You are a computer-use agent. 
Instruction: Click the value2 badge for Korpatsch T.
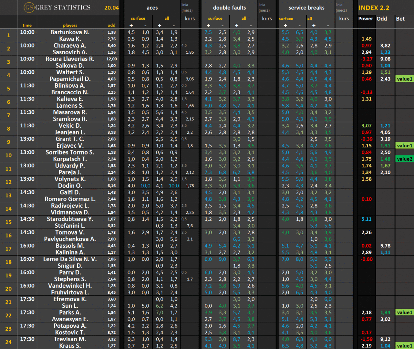pyautogui.click(x=405, y=159)
